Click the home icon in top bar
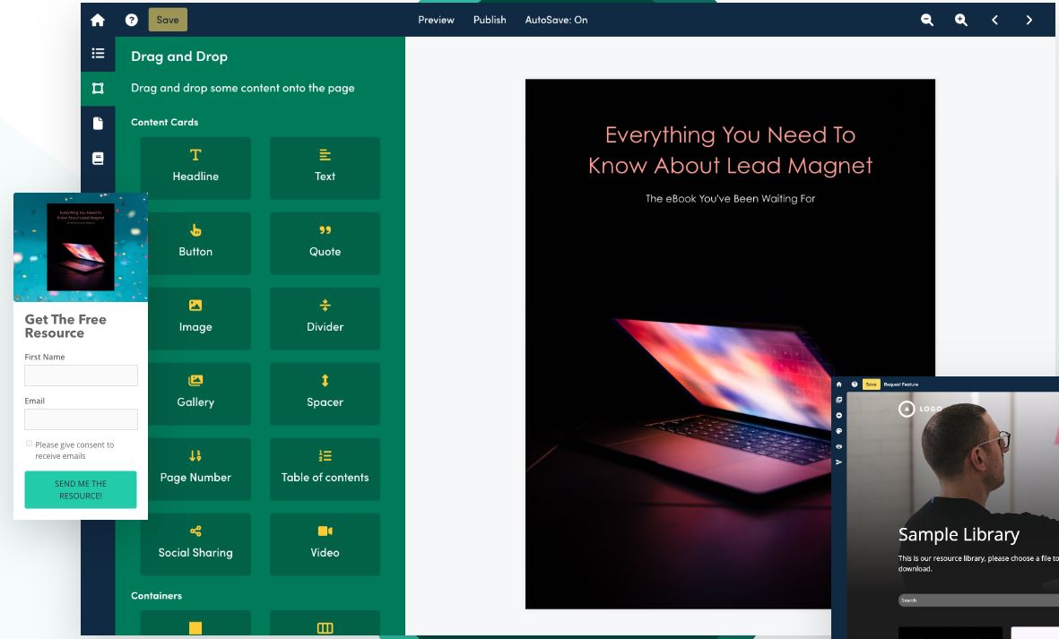 [98, 20]
